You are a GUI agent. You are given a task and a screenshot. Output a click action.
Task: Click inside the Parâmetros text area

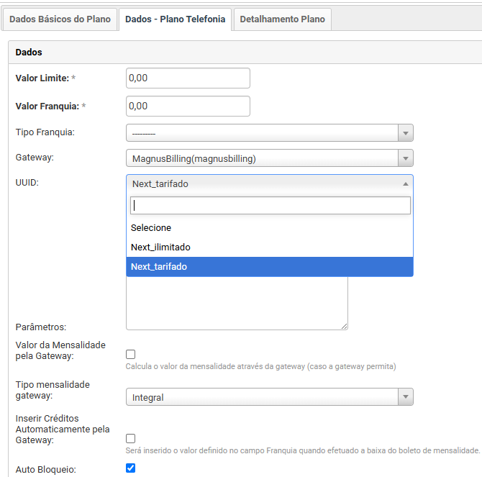click(x=237, y=302)
